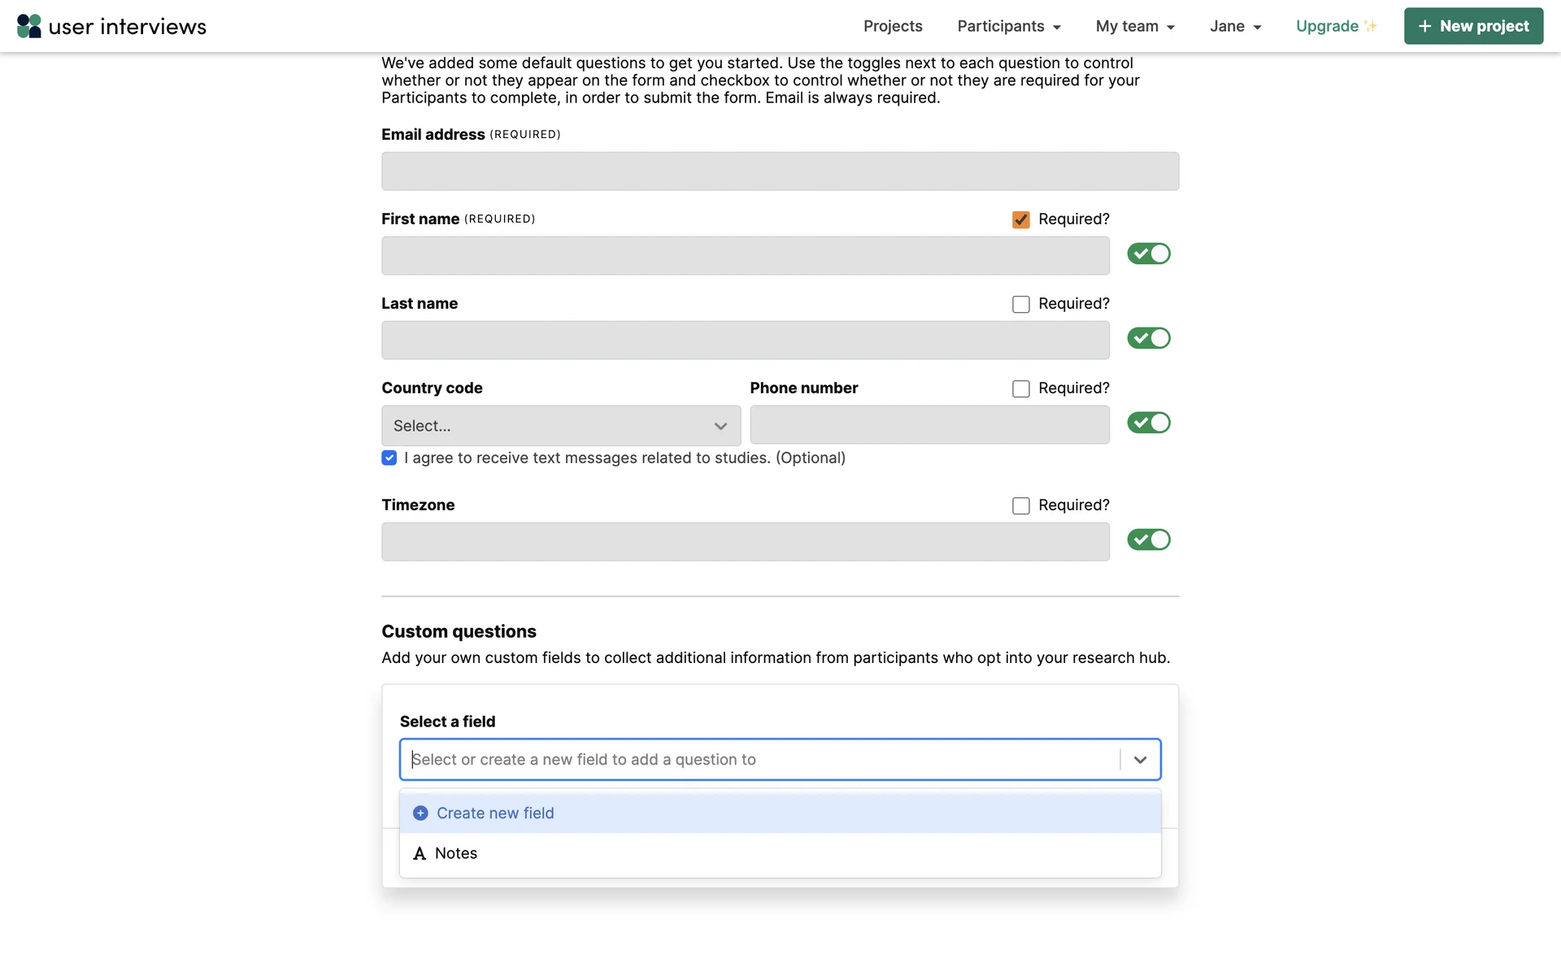Click the User Interviews logo icon
This screenshot has height=975, width=1561.
pyautogui.click(x=29, y=26)
